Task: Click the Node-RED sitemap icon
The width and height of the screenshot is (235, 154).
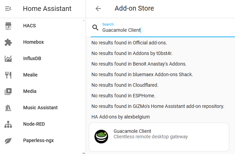Action: pyautogui.click(x=8, y=124)
